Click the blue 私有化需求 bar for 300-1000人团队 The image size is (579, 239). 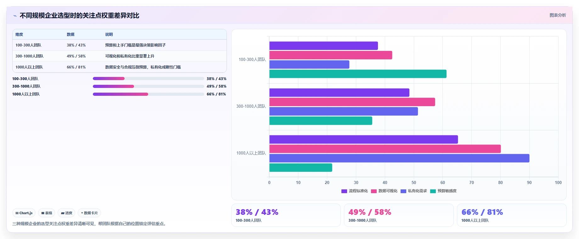(344, 111)
